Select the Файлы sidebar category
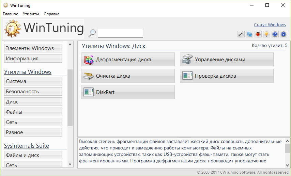Viewport: 291px width, 176px height. [33, 112]
